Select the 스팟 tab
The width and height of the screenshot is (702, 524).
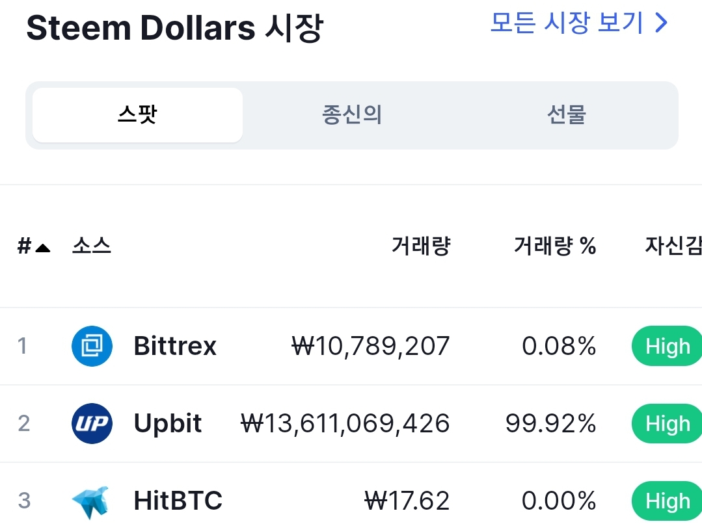pyautogui.click(x=137, y=115)
